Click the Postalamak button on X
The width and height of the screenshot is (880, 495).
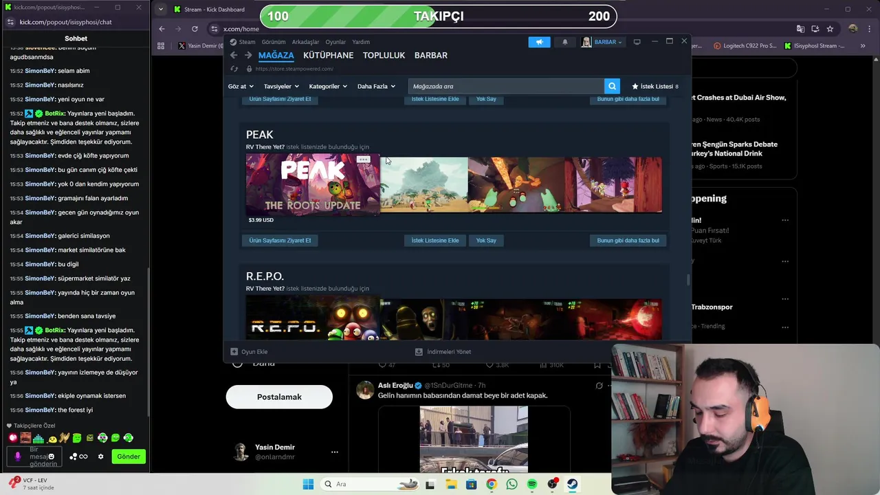[279, 397]
